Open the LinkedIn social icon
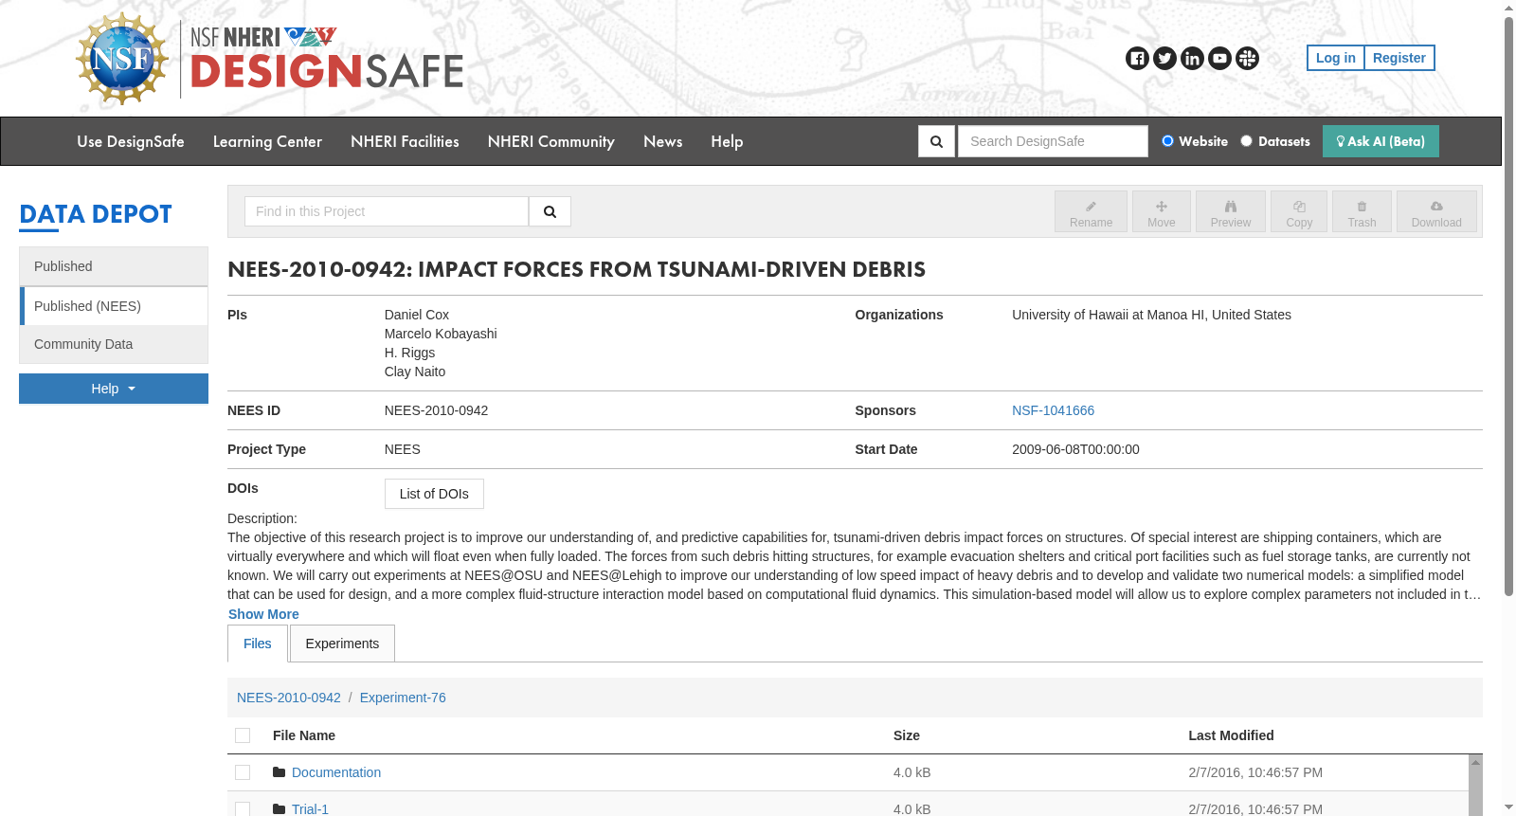 coord(1192,59)
